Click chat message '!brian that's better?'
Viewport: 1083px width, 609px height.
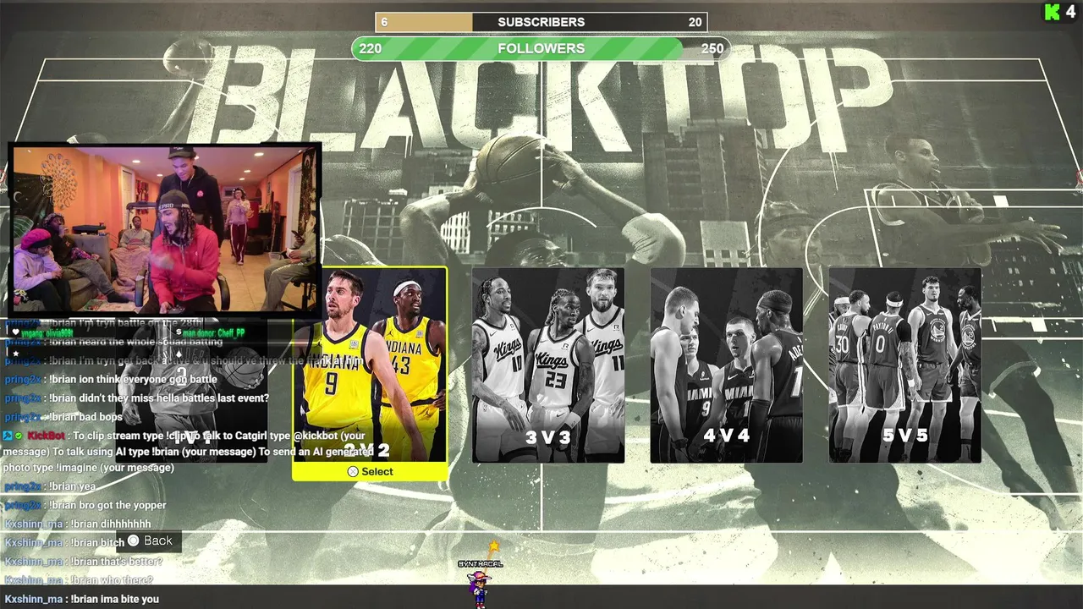(x=116, y=562)
